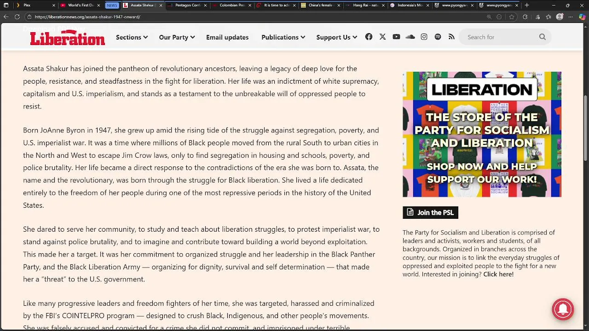Screen dimensions: 589x331
Task: Switch to Indonesia's Mo... tab
Action: click(410, 5)
